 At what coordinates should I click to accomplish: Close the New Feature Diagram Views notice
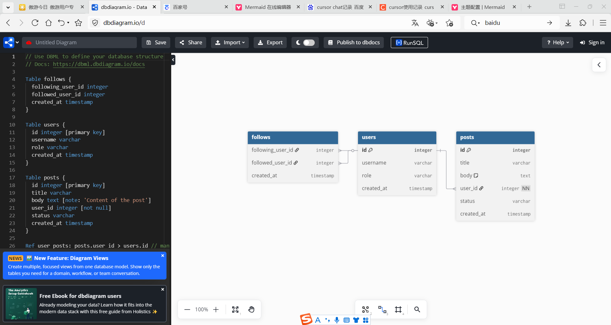click(x=163, y=256)
